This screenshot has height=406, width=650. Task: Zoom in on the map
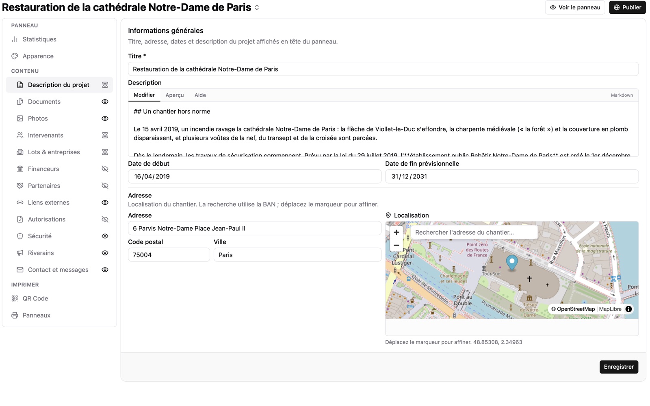[x=396, y=232]
